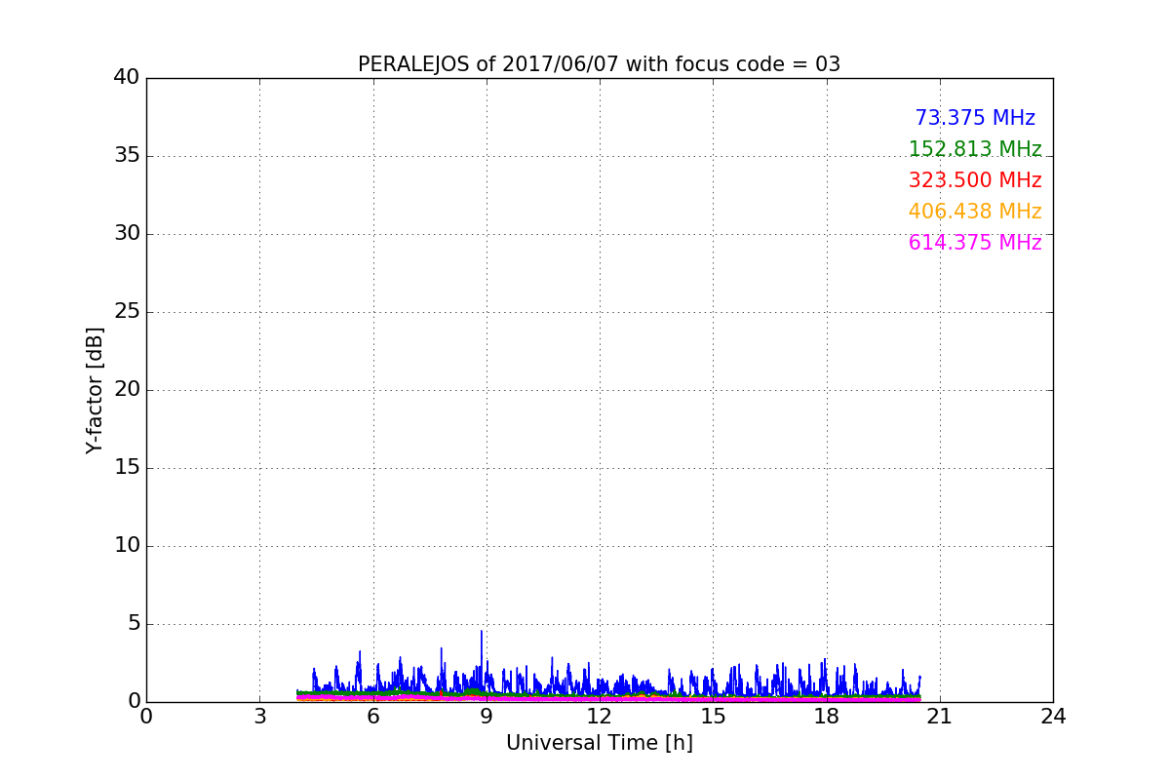The image size is (1170, 780).
Task: Click the y-axis tick label '25'
Action: click(127, 311)
